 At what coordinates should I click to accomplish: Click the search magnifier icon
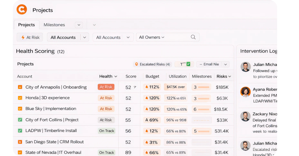[x=193, y=37]
